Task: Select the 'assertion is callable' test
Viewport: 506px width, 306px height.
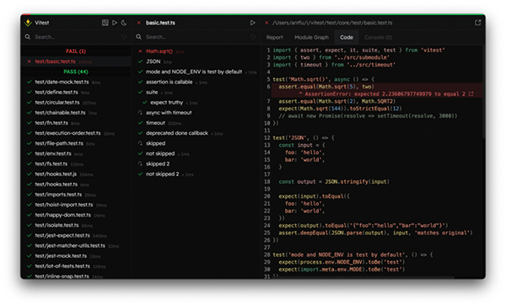Action: point(196,82)
